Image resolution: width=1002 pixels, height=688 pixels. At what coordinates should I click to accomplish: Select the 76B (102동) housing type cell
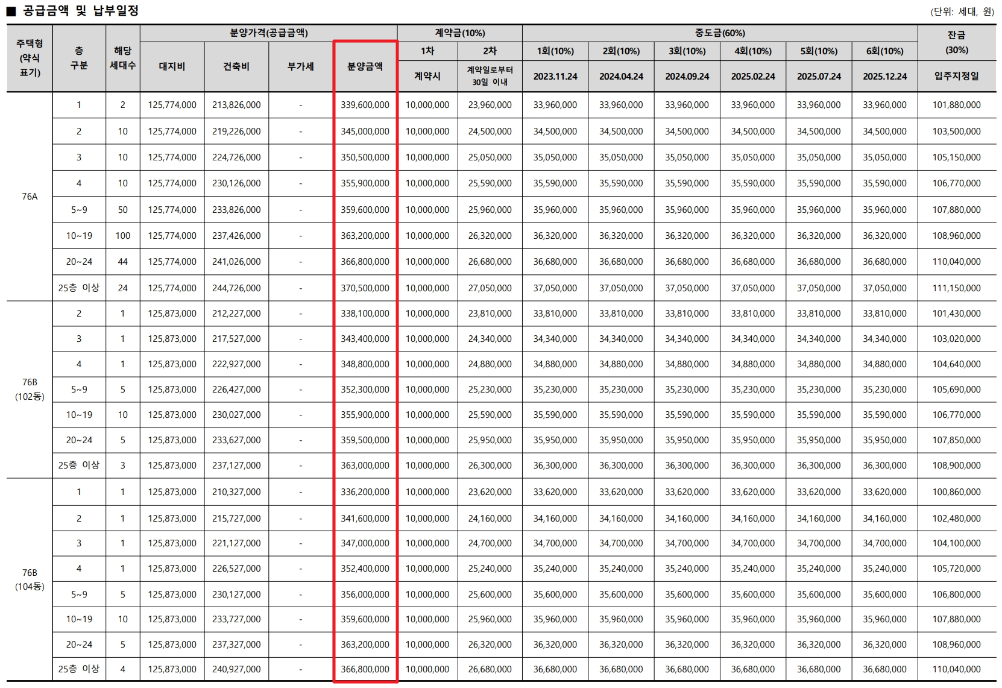pyautogui.click(x=30, y=390)
